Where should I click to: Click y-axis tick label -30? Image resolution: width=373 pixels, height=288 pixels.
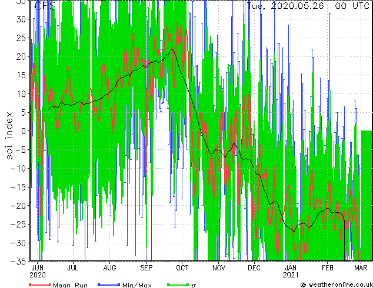(x=18, y=243)
